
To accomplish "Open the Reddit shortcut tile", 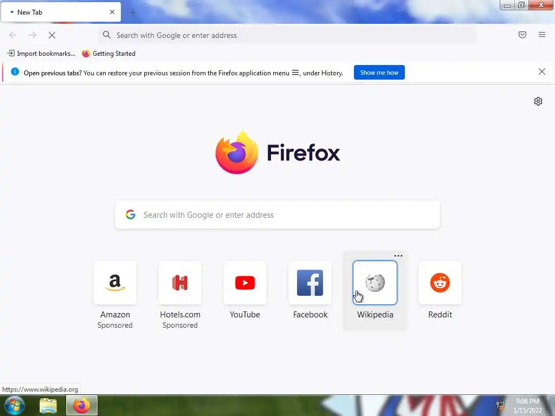I will click(x=440, y=283).
